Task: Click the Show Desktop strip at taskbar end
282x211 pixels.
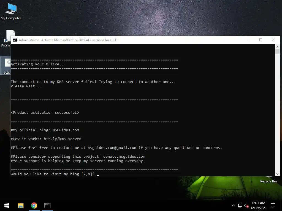Action: 281,206
